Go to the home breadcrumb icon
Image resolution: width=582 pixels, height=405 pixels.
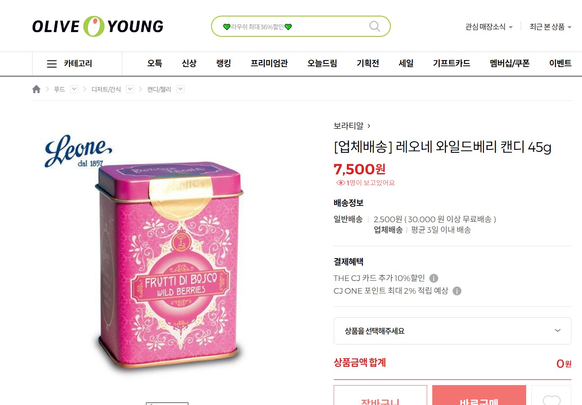36,89
